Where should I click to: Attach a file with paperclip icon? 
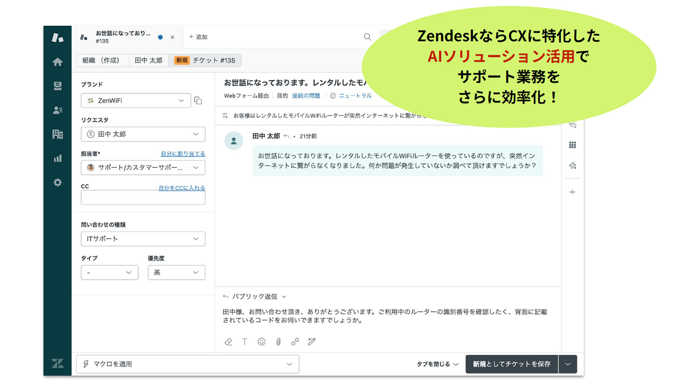[x=278, y=342]
